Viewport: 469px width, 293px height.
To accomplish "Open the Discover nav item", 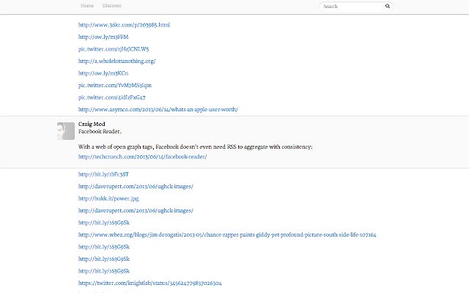I will (x=112, y=6).
